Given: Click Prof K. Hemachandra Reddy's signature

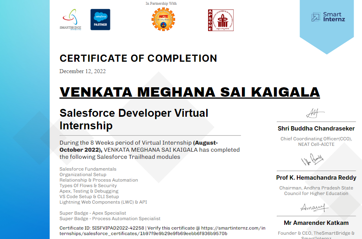Looking at the screenshot, I should click(312, 160).
